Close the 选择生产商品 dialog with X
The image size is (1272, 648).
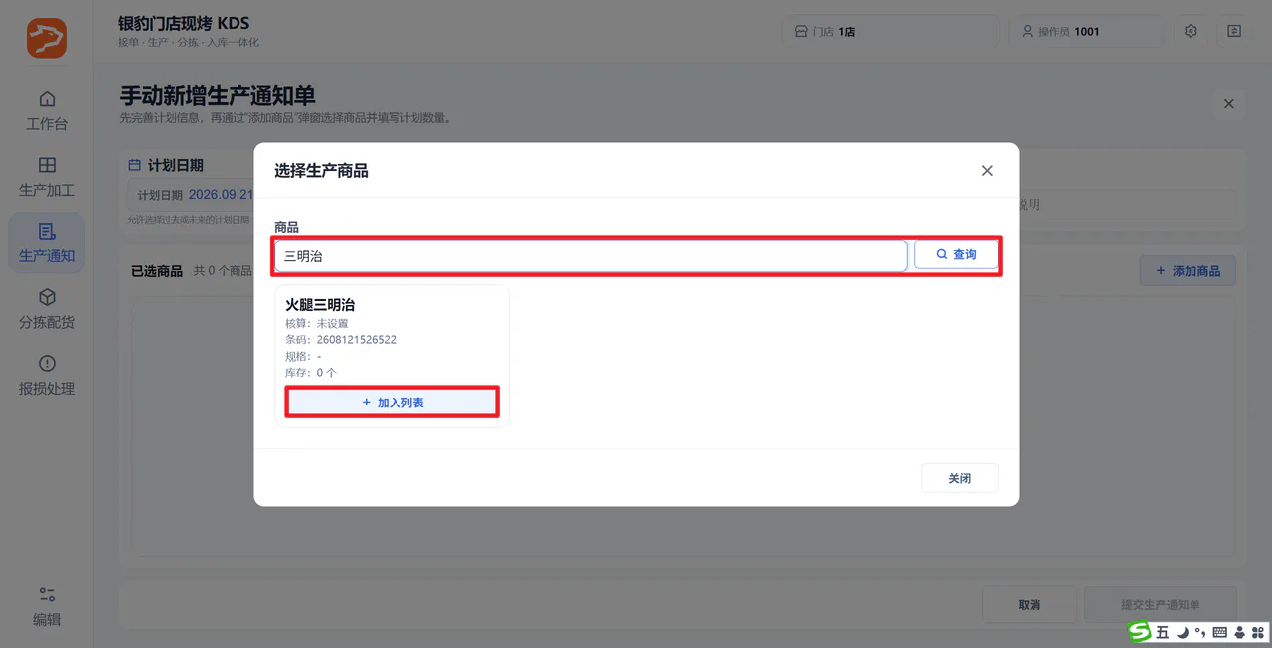coord(987,171)
